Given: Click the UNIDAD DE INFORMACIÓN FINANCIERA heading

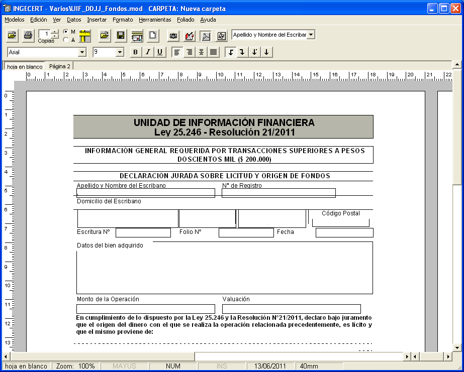Looking at the screenshot, I should [x=224, y=122].
